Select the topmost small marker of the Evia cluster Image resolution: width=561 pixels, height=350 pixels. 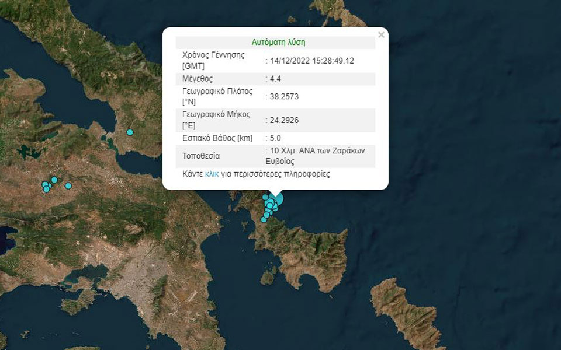pos(265,196)
